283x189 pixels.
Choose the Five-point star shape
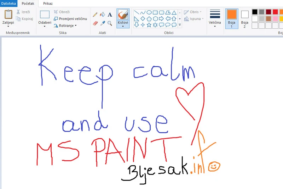(x=149, y=25)
